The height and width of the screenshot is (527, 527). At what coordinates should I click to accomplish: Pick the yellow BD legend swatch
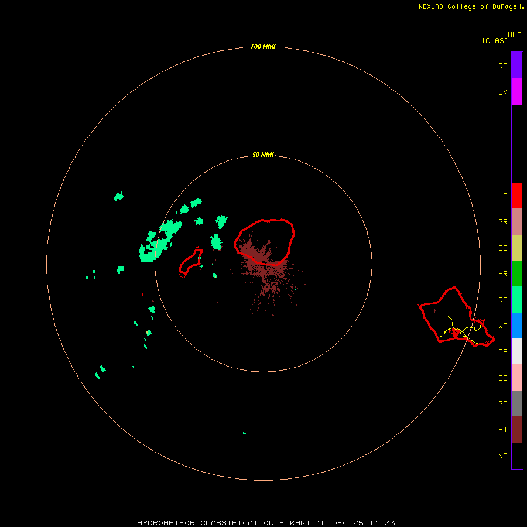tap(517, 248)
